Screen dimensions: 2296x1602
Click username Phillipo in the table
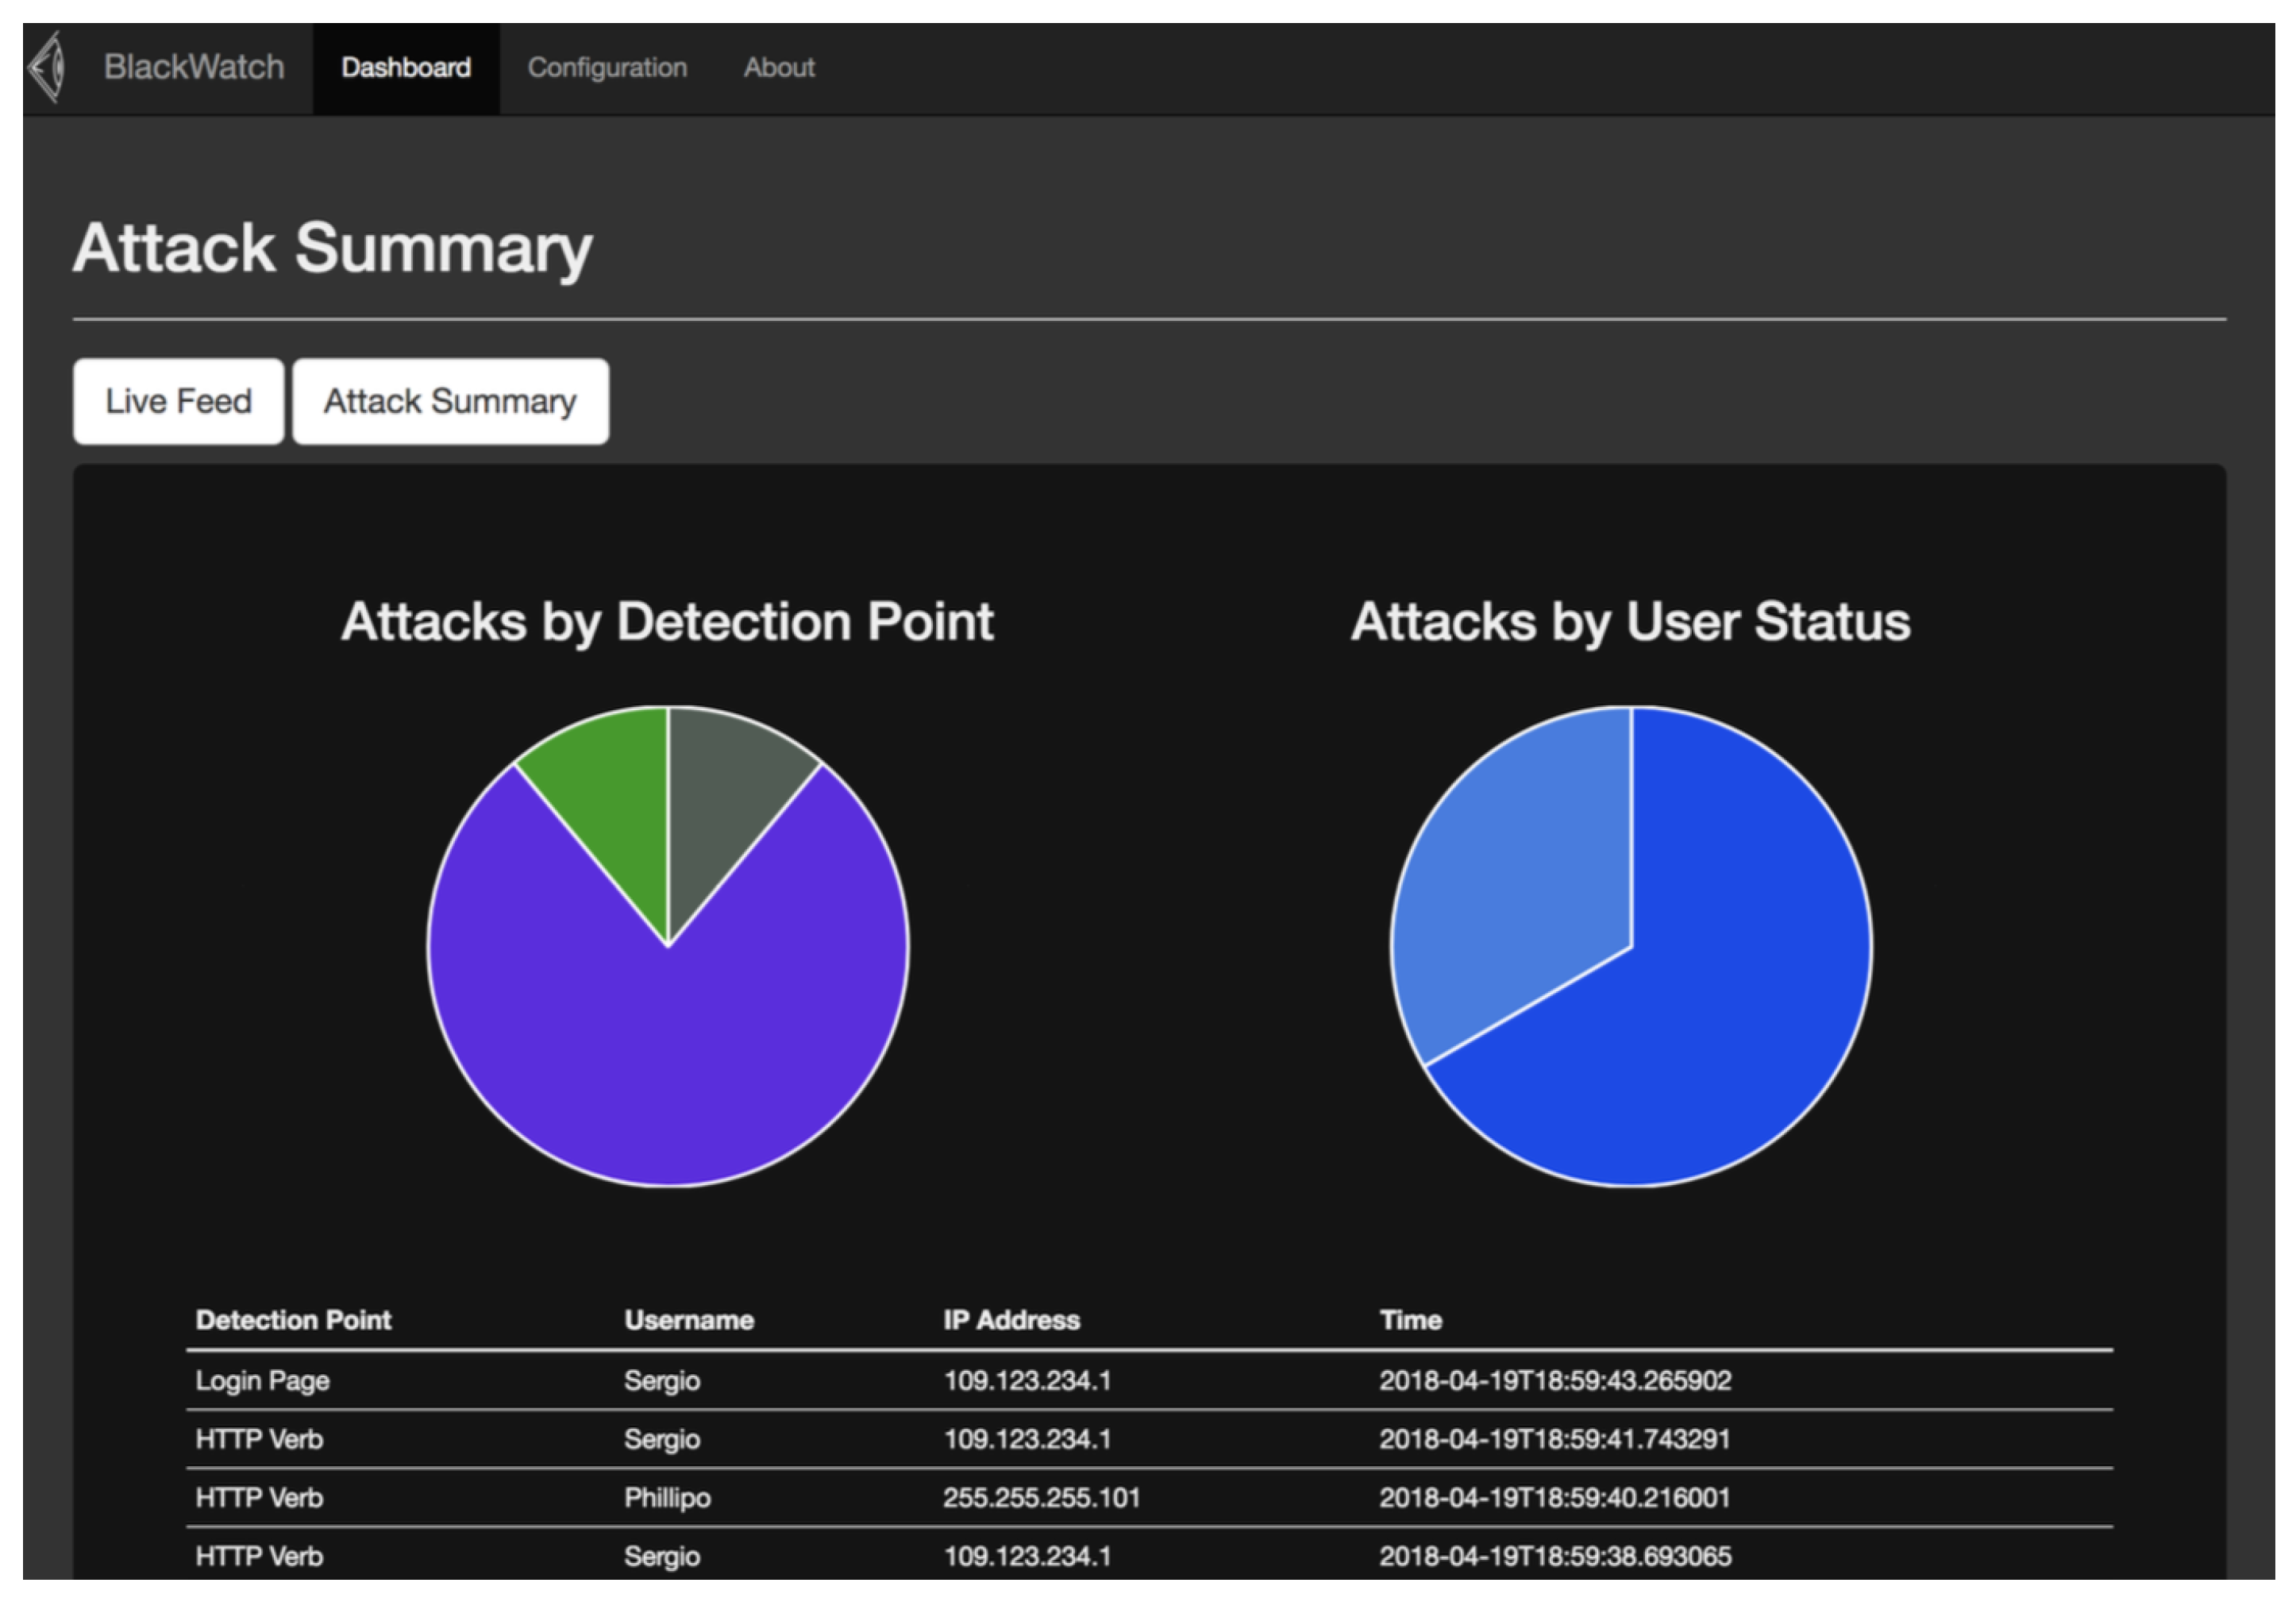coord(667,1497)
